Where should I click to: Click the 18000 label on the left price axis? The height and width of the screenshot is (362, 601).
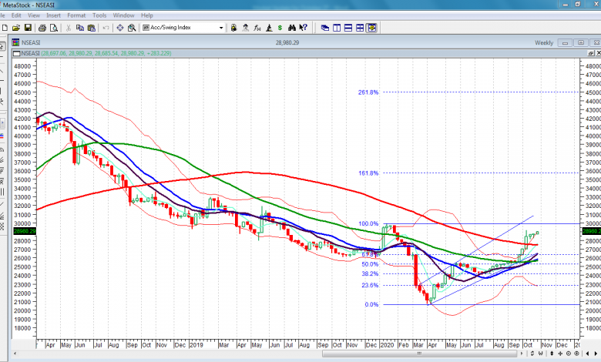[x=22, y=328]
